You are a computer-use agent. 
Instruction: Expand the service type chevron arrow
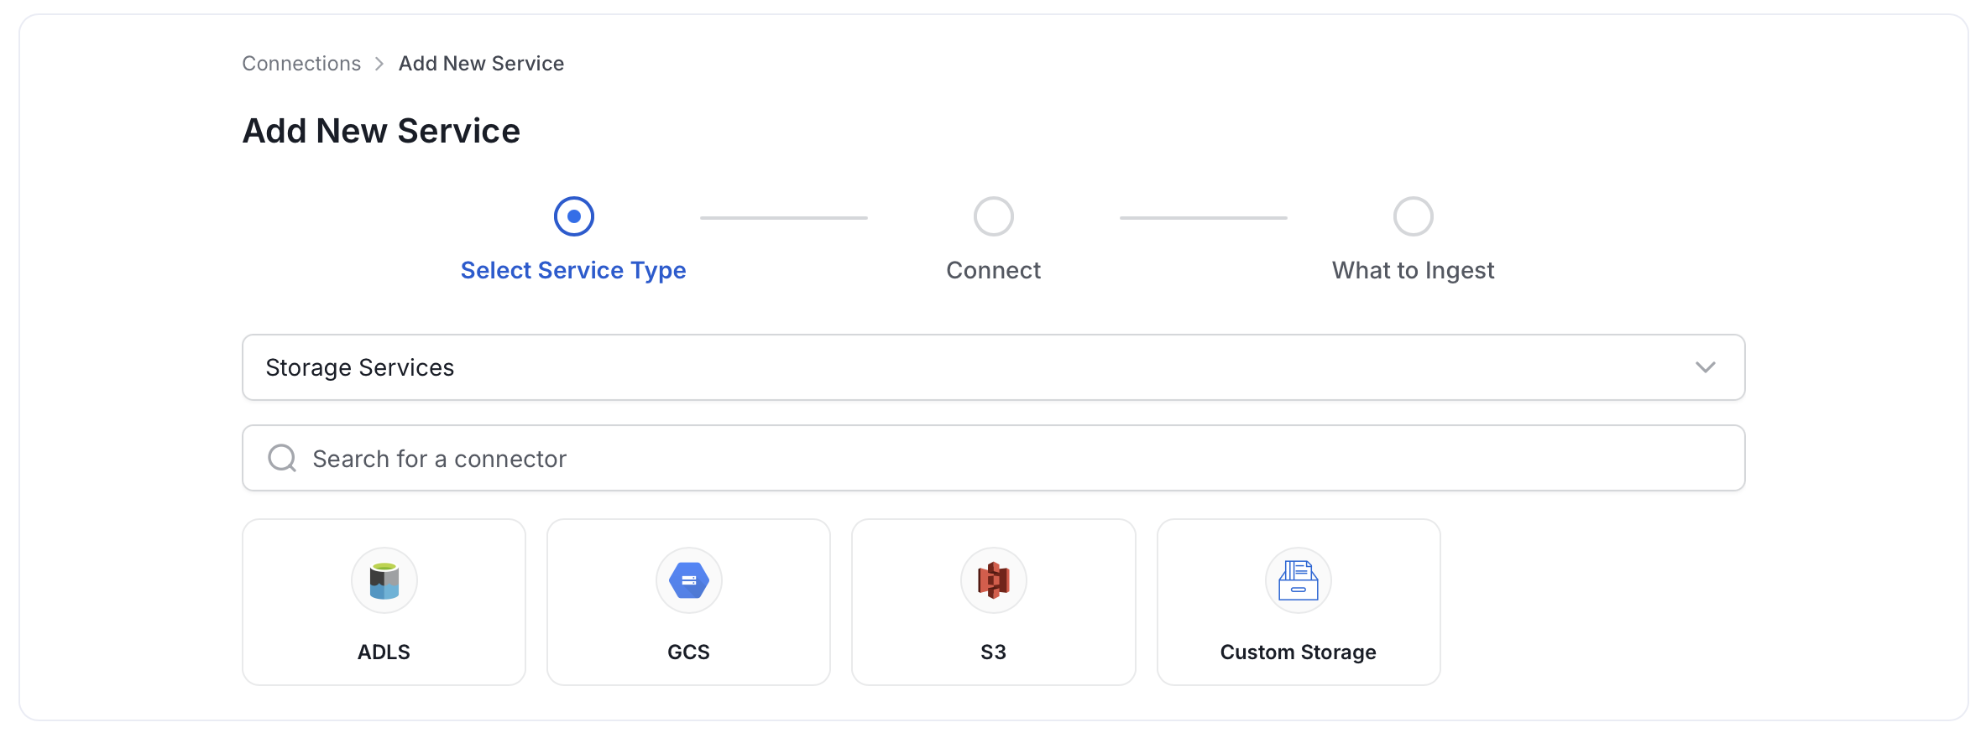pos(1706,367)
